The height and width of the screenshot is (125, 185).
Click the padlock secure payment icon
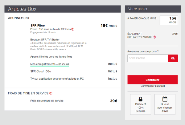pyautogui.click(x=140, y=99)
